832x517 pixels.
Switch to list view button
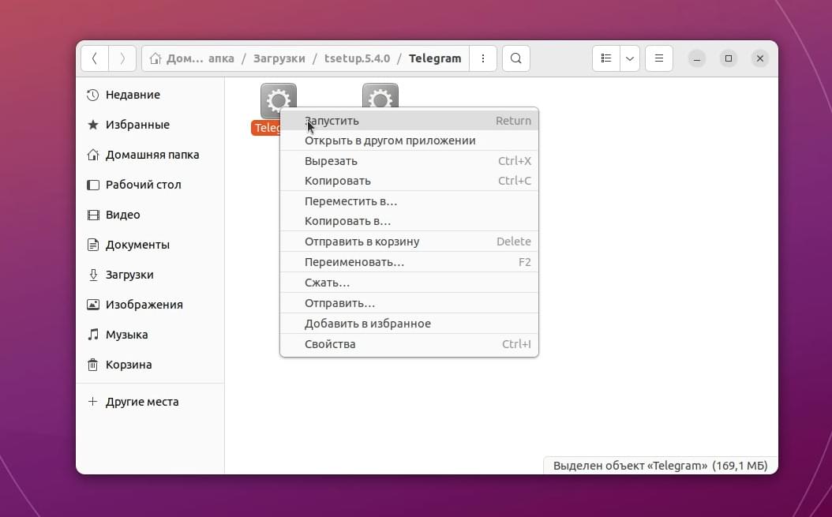point(606,58)
